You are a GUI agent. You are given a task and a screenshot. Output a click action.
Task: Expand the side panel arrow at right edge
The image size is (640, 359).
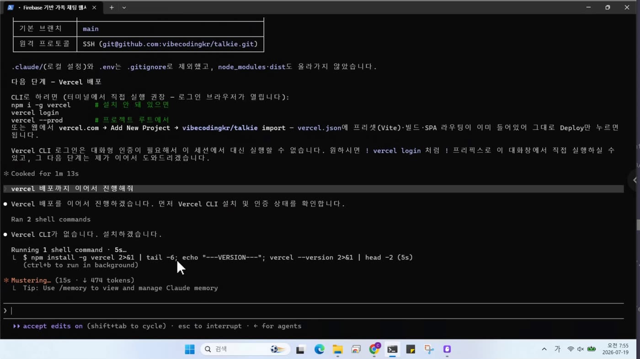click(x=635, y=180)
